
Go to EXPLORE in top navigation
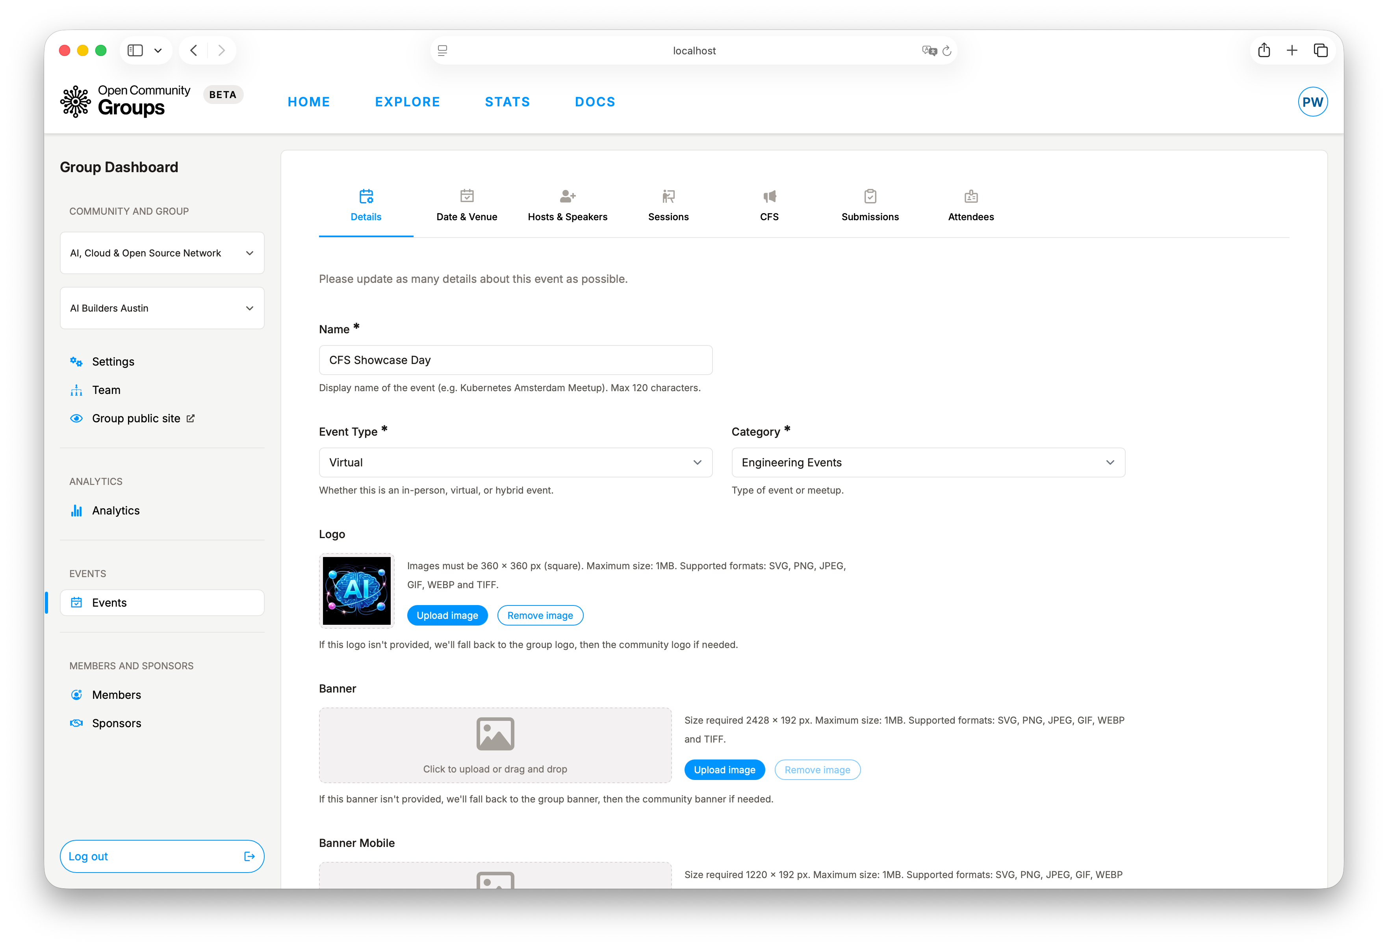click(407, 102)
